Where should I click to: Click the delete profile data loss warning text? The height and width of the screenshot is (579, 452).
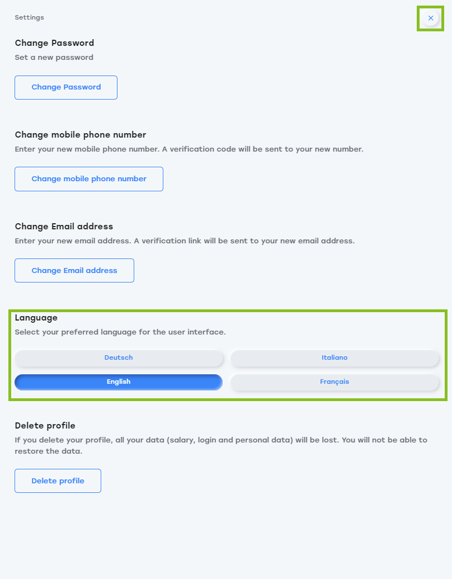221,446
